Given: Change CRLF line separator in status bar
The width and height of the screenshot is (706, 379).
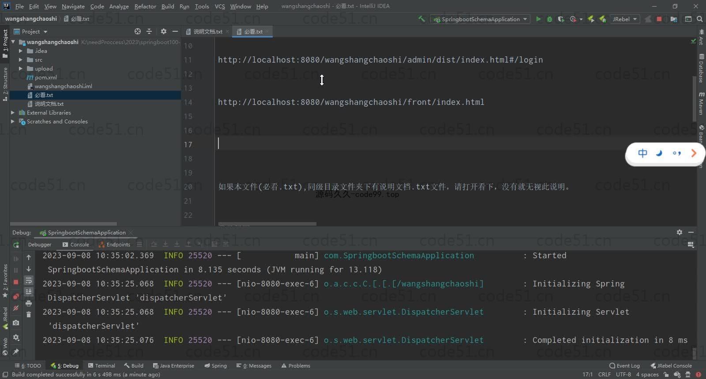Looking at the screenshot, I should (x=605, y=375).
